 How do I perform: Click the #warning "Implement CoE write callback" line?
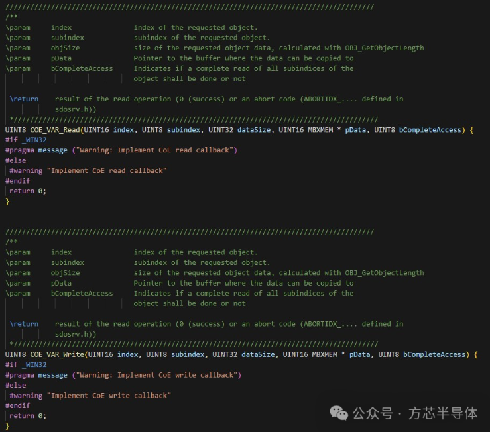90,396
